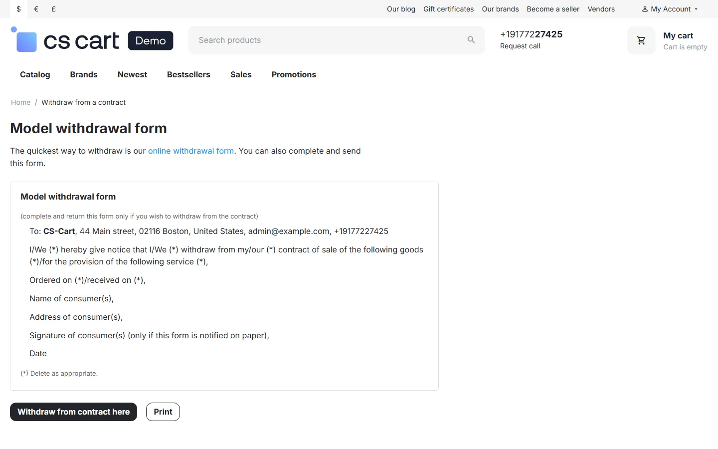Click the Print button

(x=163, y=412)
